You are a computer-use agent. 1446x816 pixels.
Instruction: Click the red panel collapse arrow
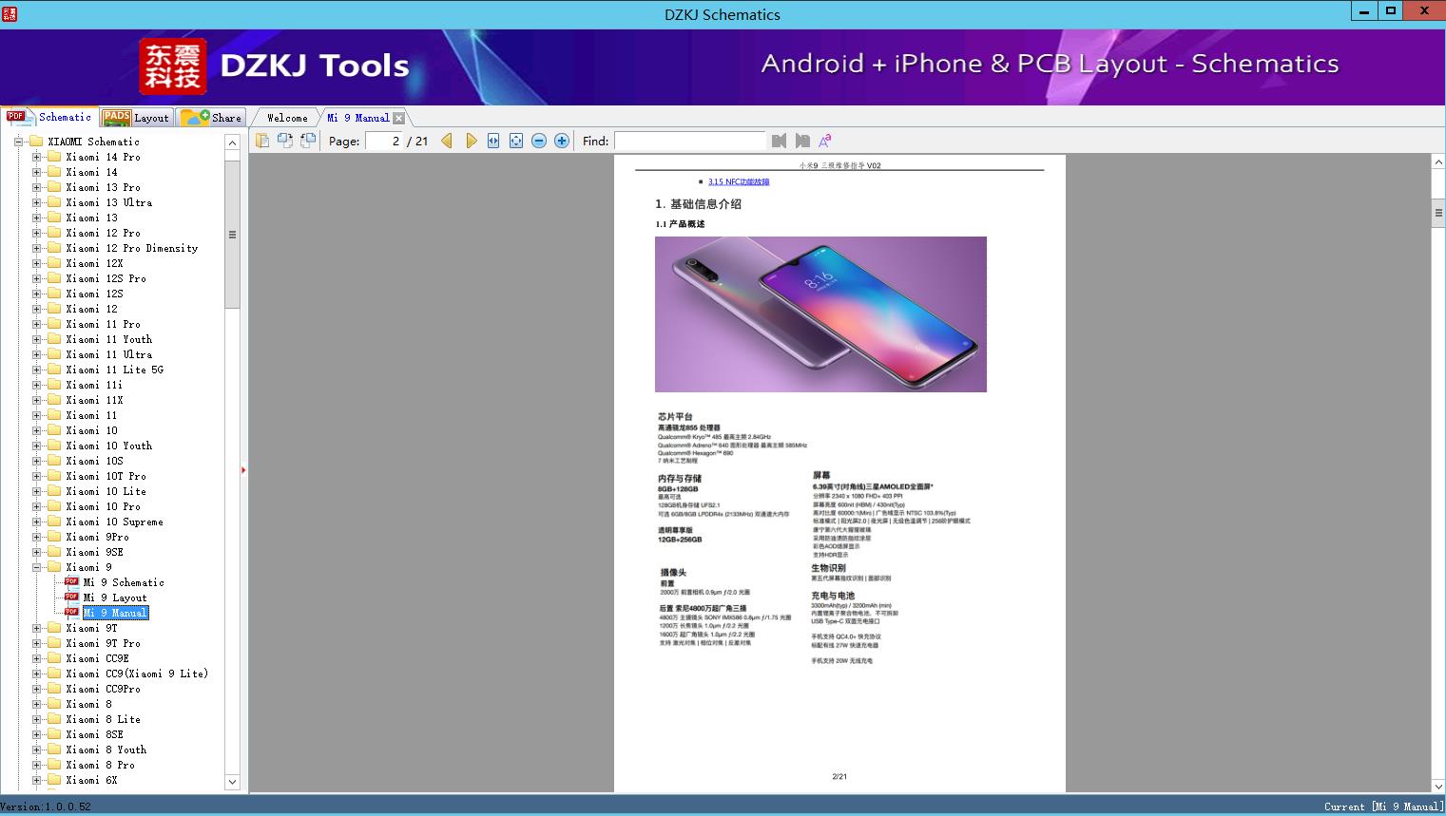tap(243, 469)
